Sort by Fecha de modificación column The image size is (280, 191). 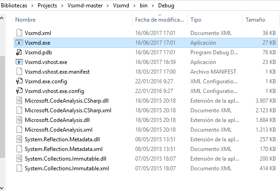click(x=160, y=20)
